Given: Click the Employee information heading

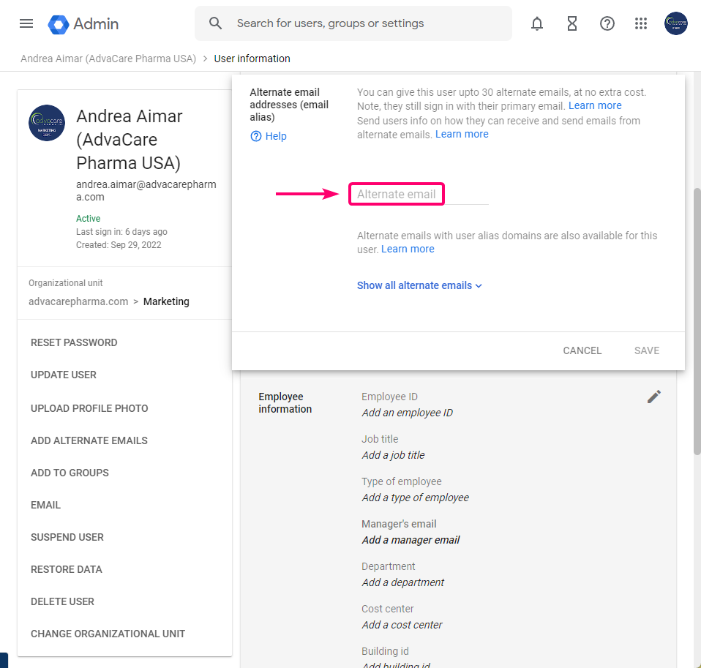Looking at the screenshot, I should pyautogui.click(x=285, y=403).
